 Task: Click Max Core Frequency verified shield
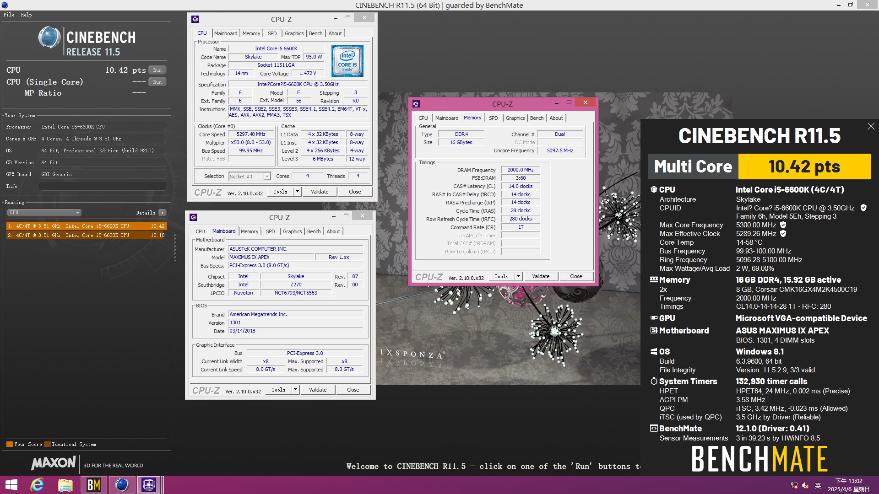783,225
